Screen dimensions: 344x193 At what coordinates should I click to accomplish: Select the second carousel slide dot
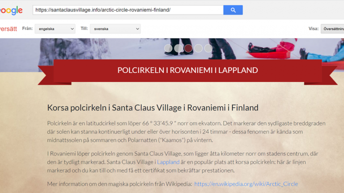(178, 48)
